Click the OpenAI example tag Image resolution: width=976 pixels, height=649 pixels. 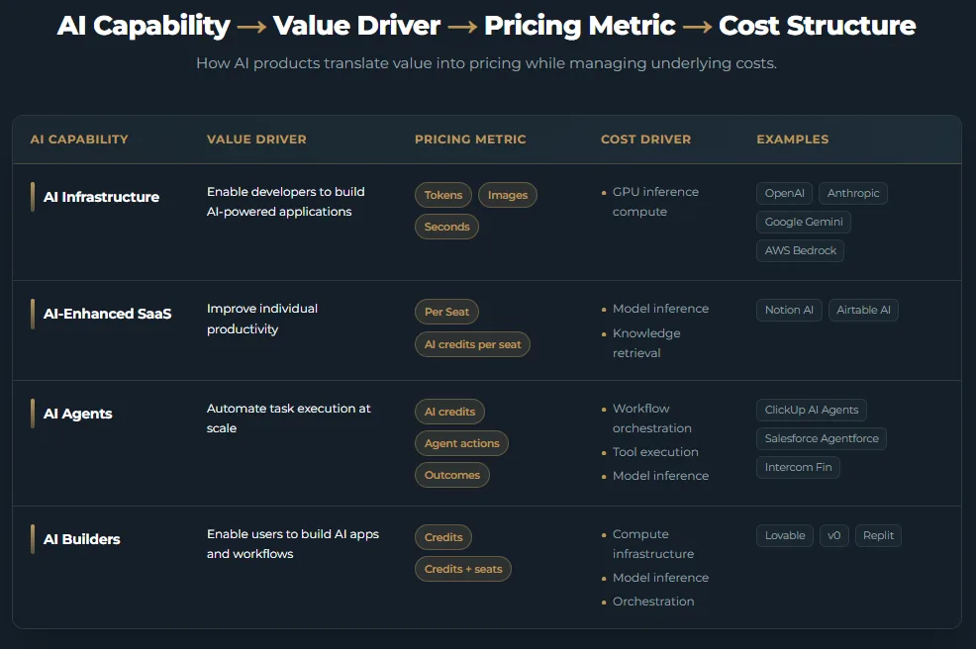[784, 193]
